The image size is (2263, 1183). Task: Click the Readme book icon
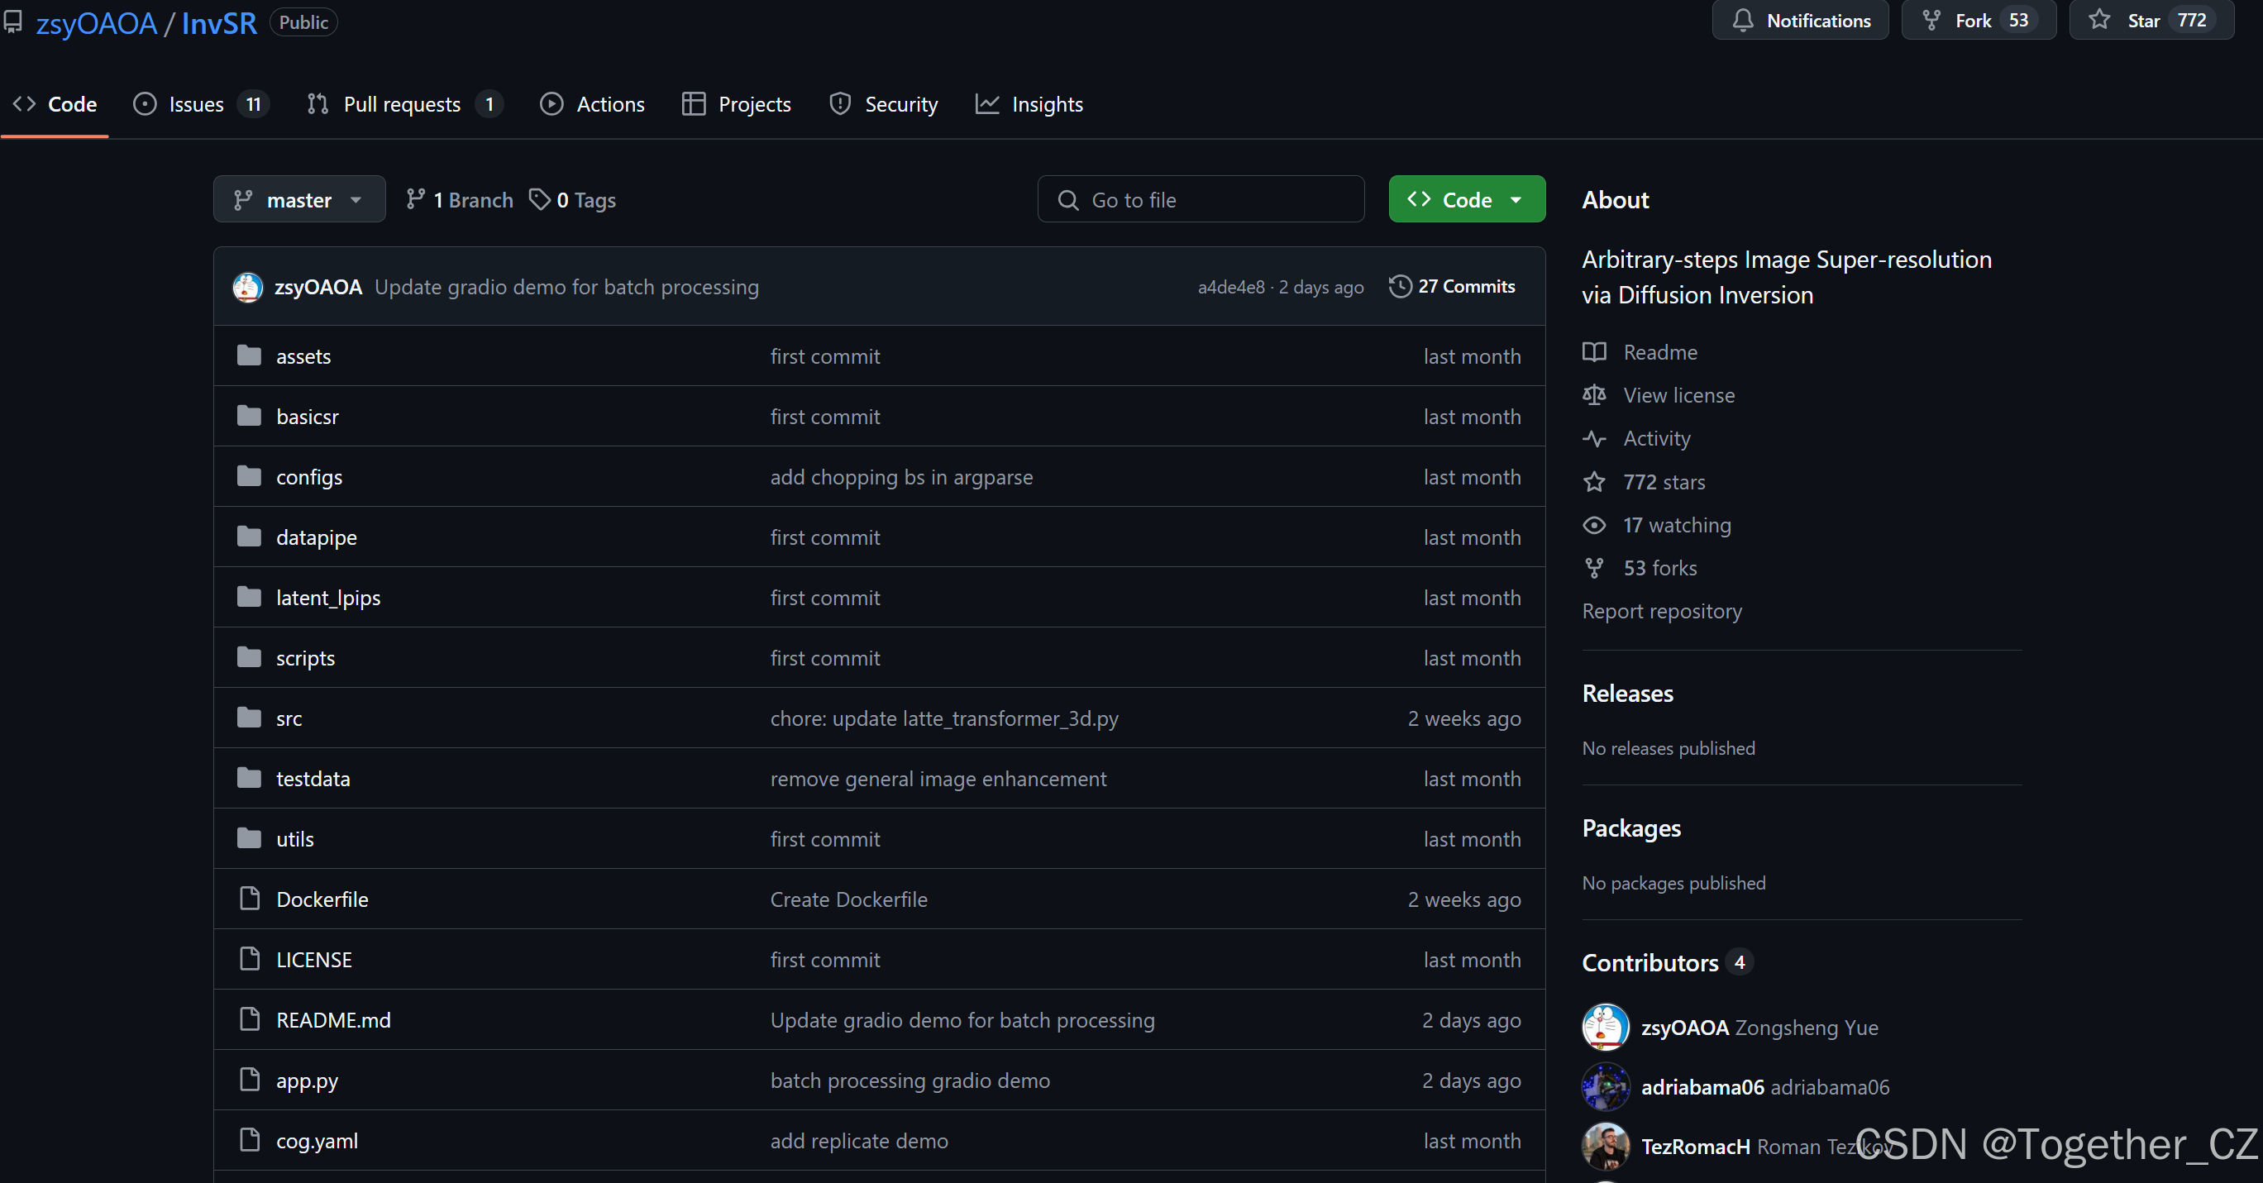[1593, 352]
